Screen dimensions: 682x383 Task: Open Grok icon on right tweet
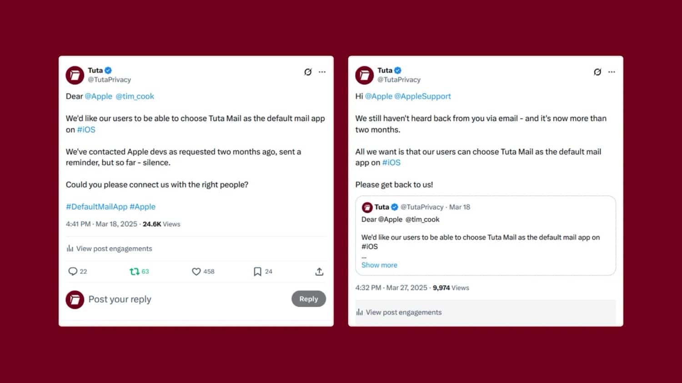[597, 72]
